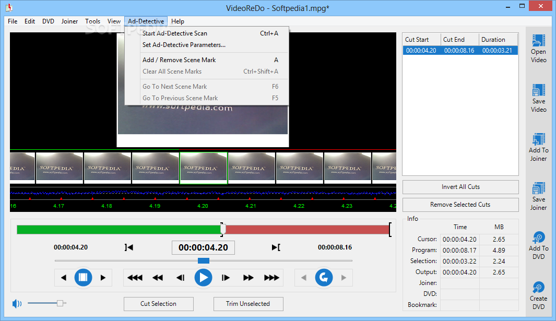556x321 pixels.
Task: Open the File menu
Action: (13, 21)
